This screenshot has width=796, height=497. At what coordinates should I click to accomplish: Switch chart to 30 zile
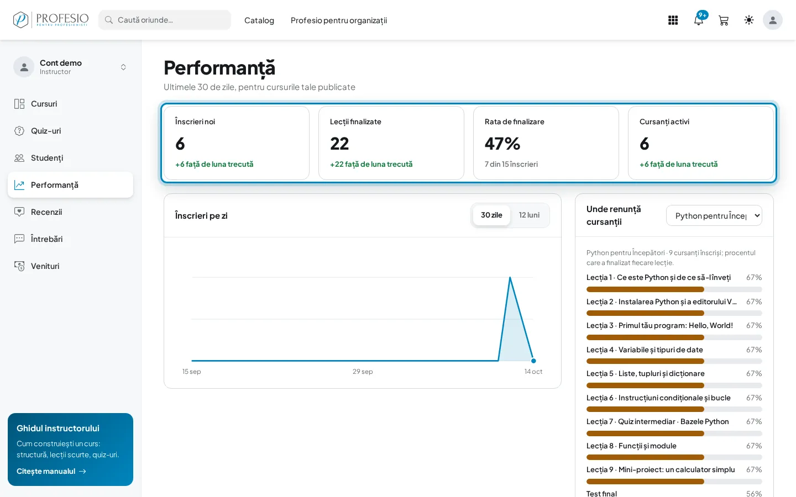click(491, 215)
